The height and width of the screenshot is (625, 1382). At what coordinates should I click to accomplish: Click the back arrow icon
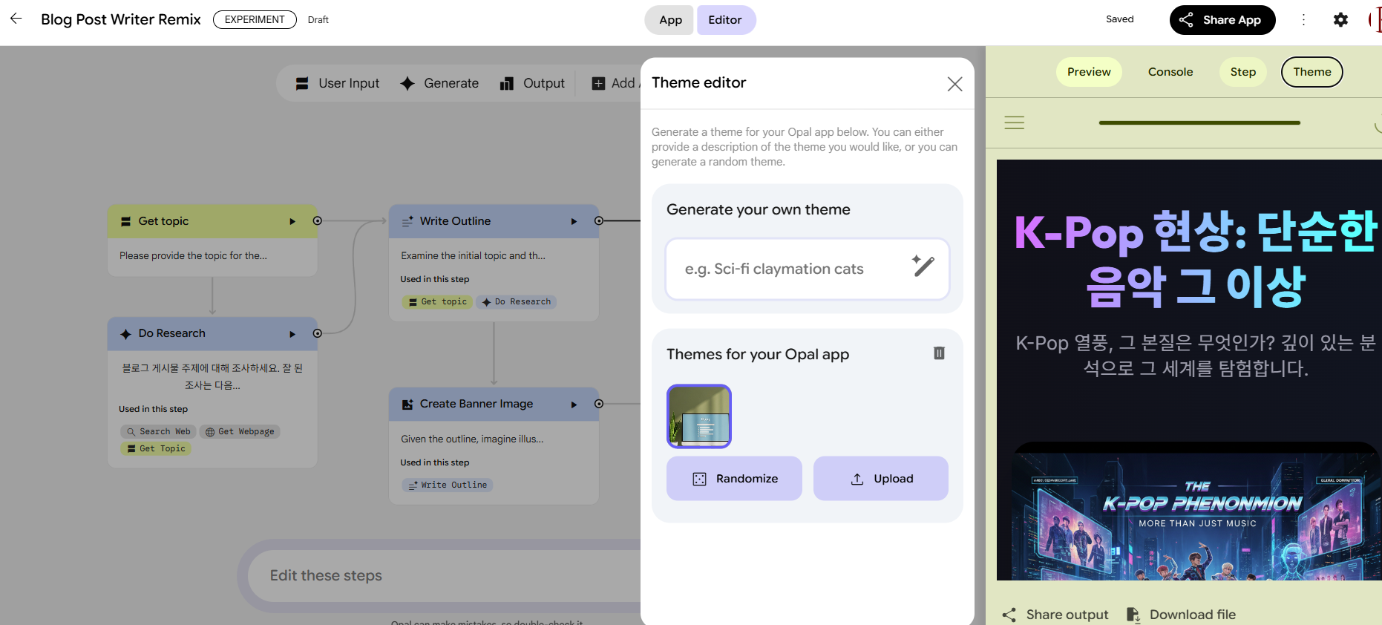coord(16,19)
